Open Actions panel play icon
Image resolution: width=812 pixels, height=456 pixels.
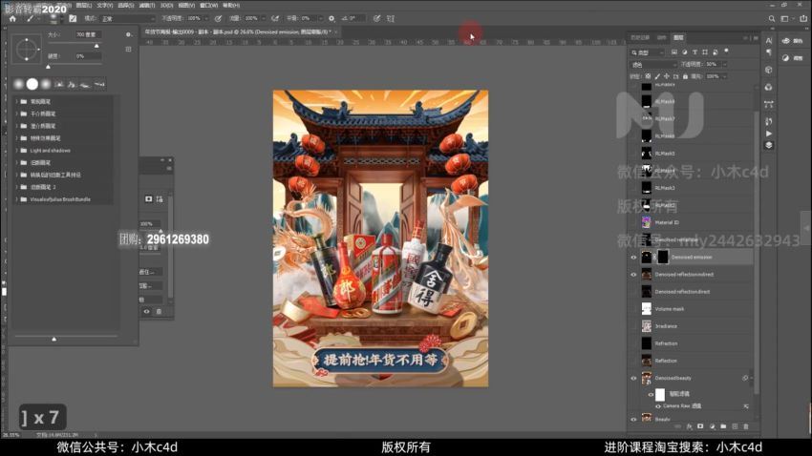point(769,134)
